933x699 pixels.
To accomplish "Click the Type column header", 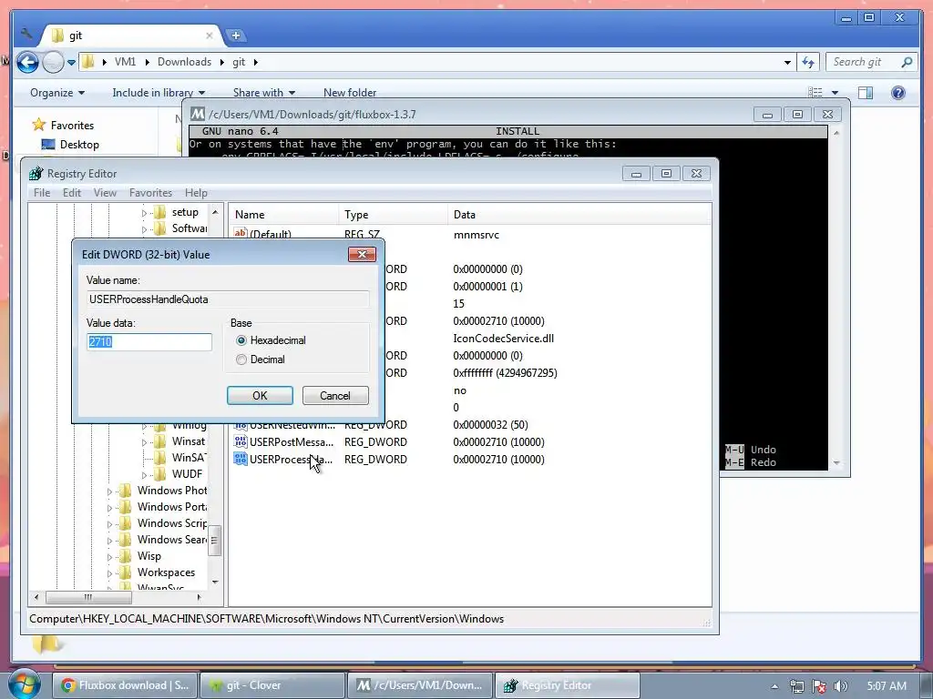I will point(394,215).
